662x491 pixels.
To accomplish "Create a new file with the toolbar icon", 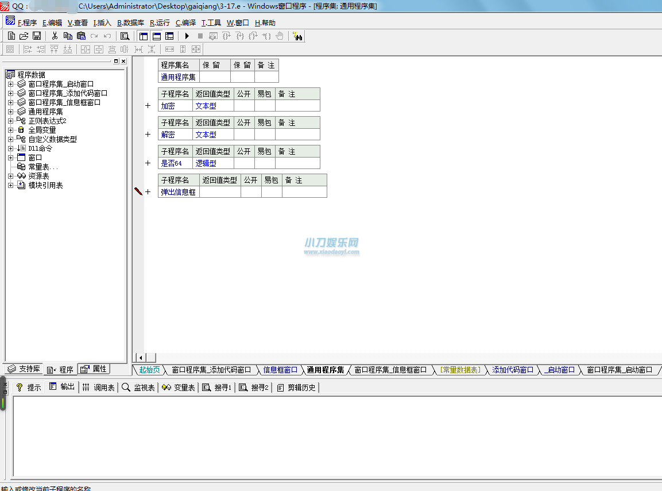I will point(11,36).
